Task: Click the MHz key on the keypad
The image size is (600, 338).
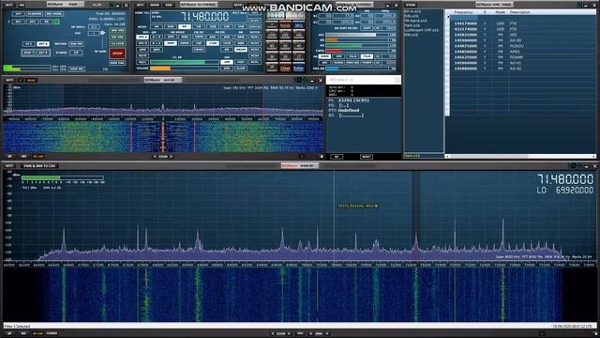Action: 299,25
